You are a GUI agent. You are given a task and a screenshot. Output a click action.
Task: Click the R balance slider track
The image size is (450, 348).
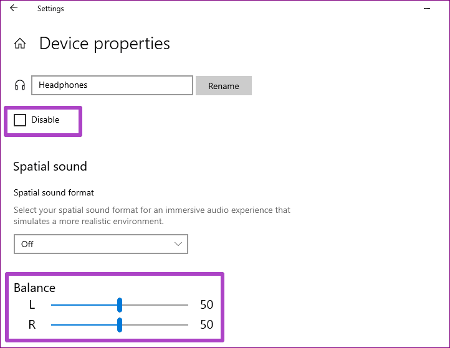[x=120, y=325]
